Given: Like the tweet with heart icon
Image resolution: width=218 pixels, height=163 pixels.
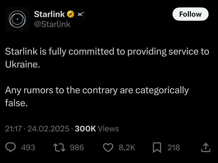Looking at the screenshot, I should 108,147.
